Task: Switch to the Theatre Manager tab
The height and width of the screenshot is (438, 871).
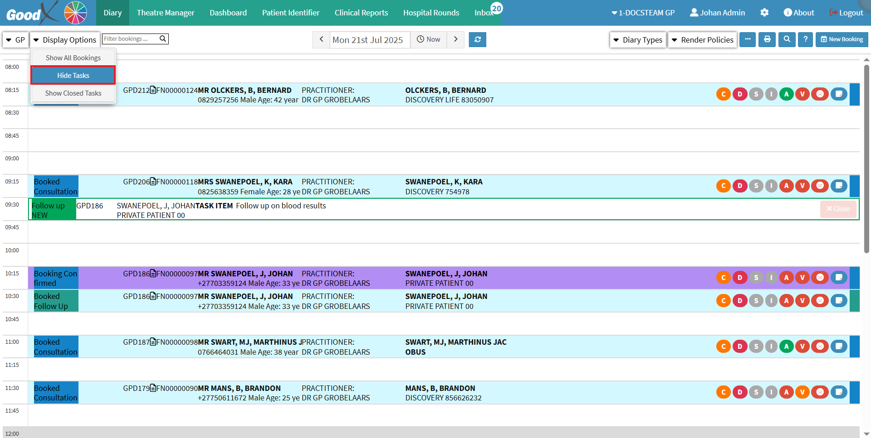Action: (166, 13)
